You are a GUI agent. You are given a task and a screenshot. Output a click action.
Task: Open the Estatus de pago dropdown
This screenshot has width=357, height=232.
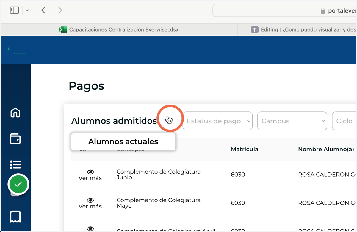(217, 121)
